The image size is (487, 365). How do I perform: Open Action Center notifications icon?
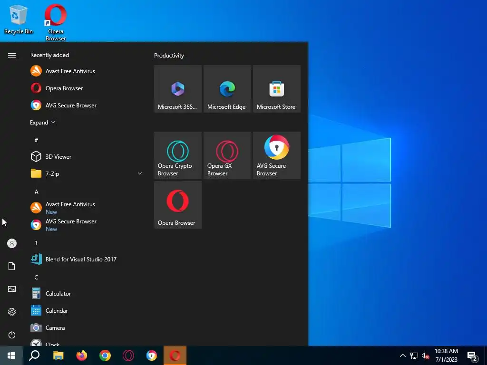click(472, 356)
